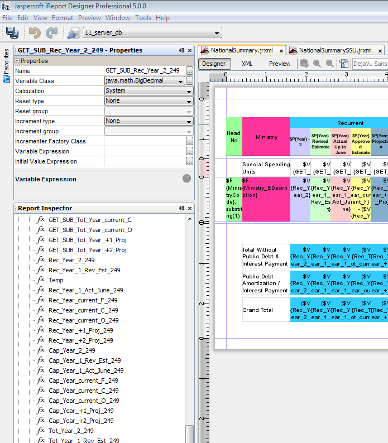The width and height of the screenshot is (388, 443).
Task: Select variable GET_SUB_Tot_Year_current_C in inspector
Action: point(90,220)
